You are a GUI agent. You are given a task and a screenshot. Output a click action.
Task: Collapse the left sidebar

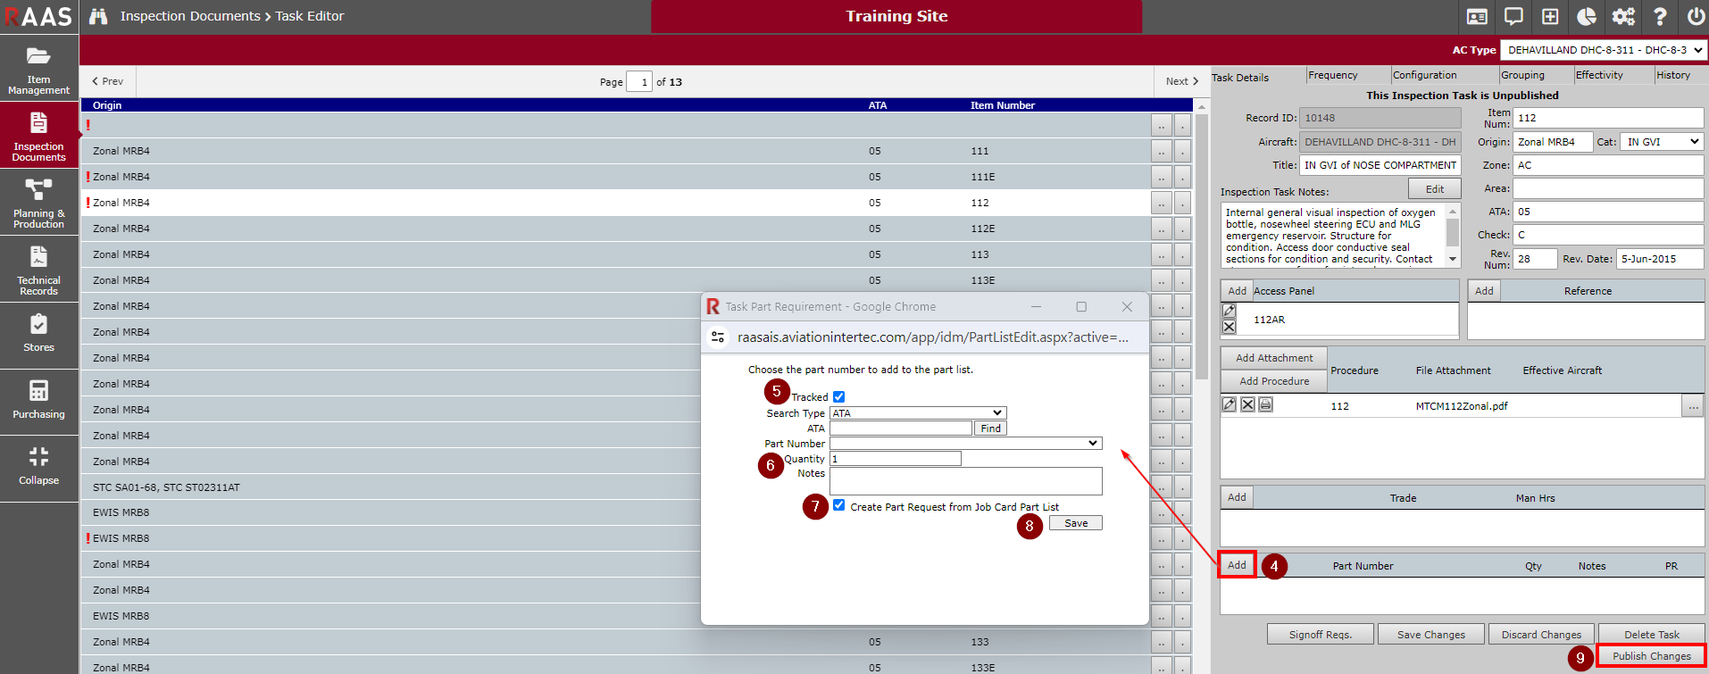pyautogui.click(x=38, y=466)
